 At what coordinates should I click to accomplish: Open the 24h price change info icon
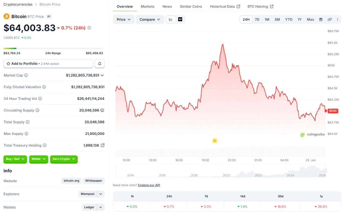(89, 28)
